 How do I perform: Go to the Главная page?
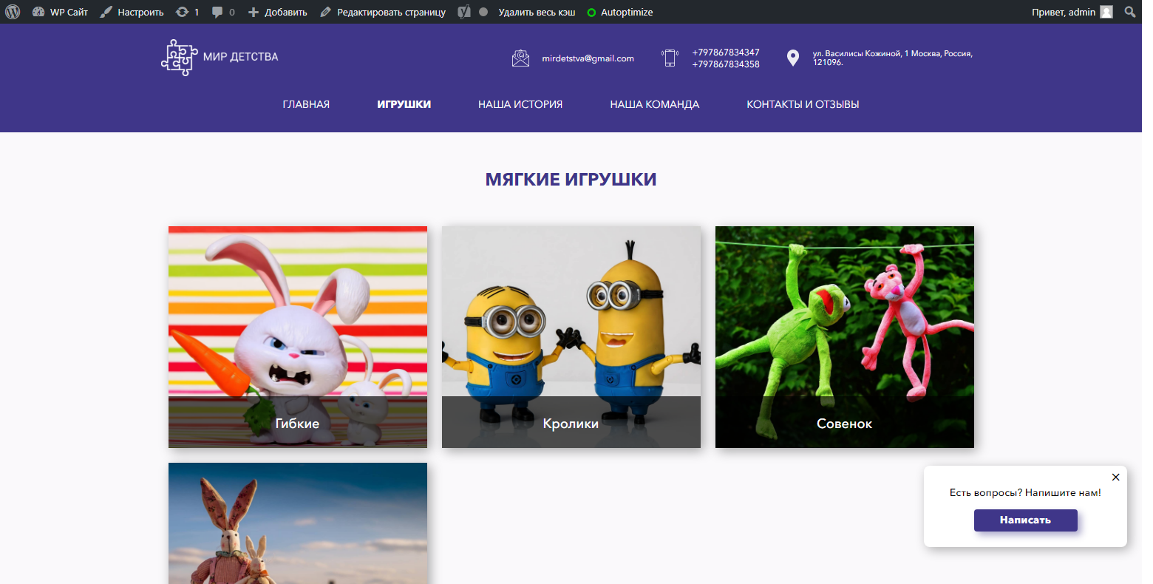point(306,104)
